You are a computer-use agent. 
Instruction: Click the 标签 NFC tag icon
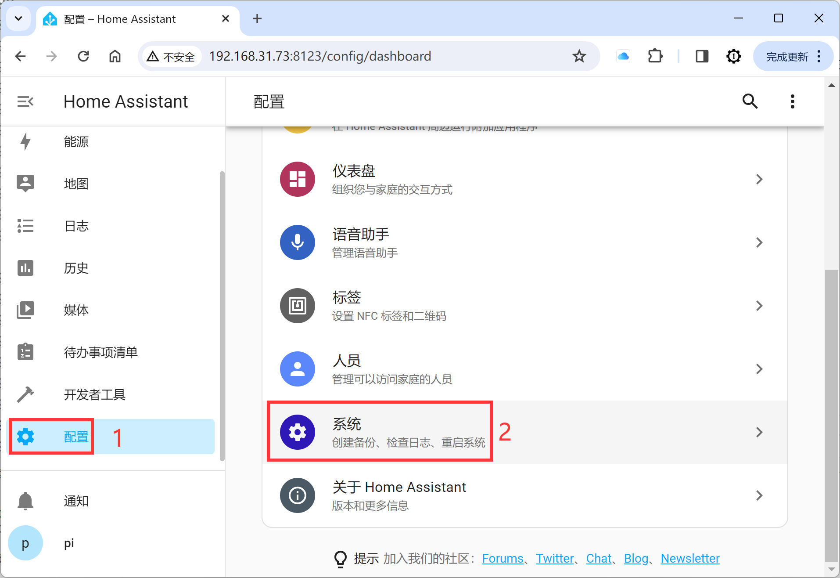coord(298,306)
